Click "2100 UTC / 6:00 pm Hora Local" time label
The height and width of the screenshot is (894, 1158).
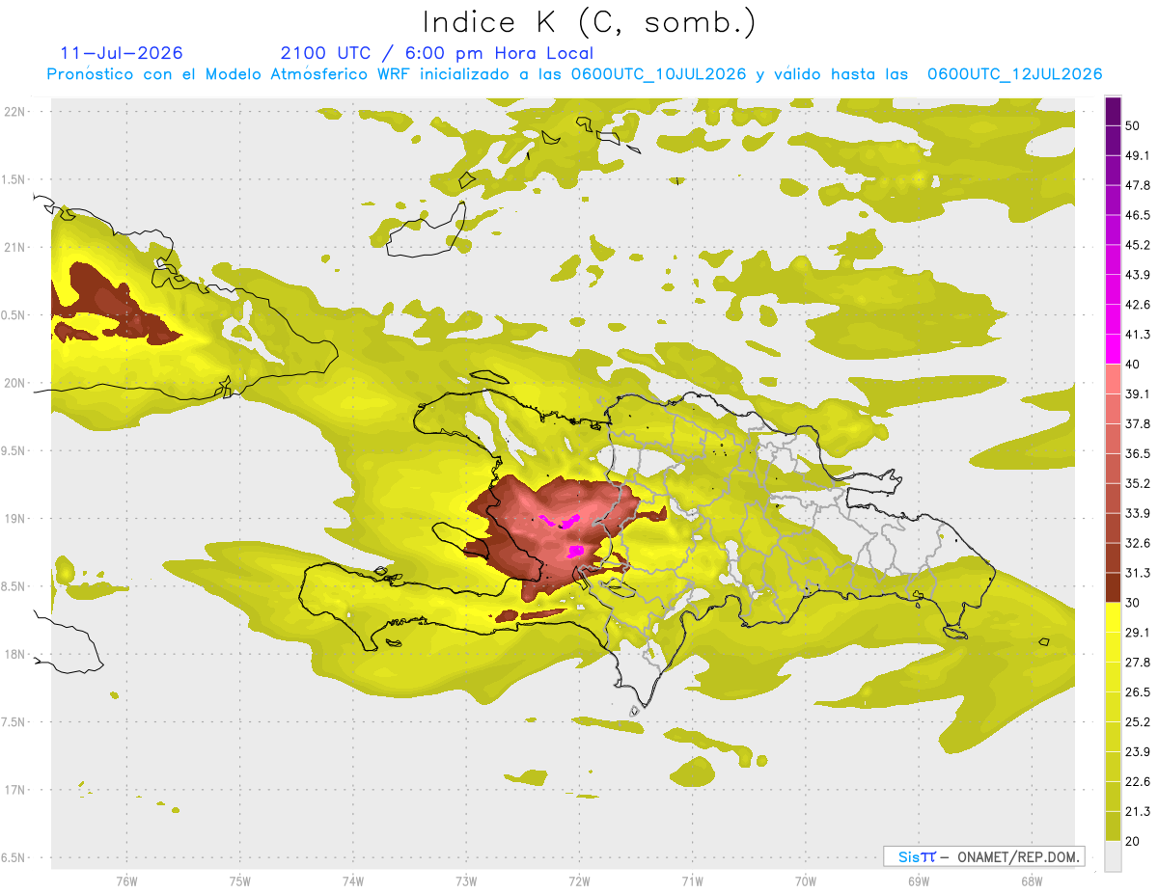point(437,53)
